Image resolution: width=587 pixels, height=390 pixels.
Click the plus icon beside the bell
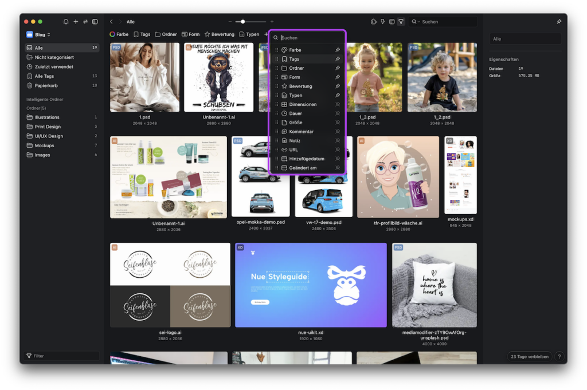point(76,22)
